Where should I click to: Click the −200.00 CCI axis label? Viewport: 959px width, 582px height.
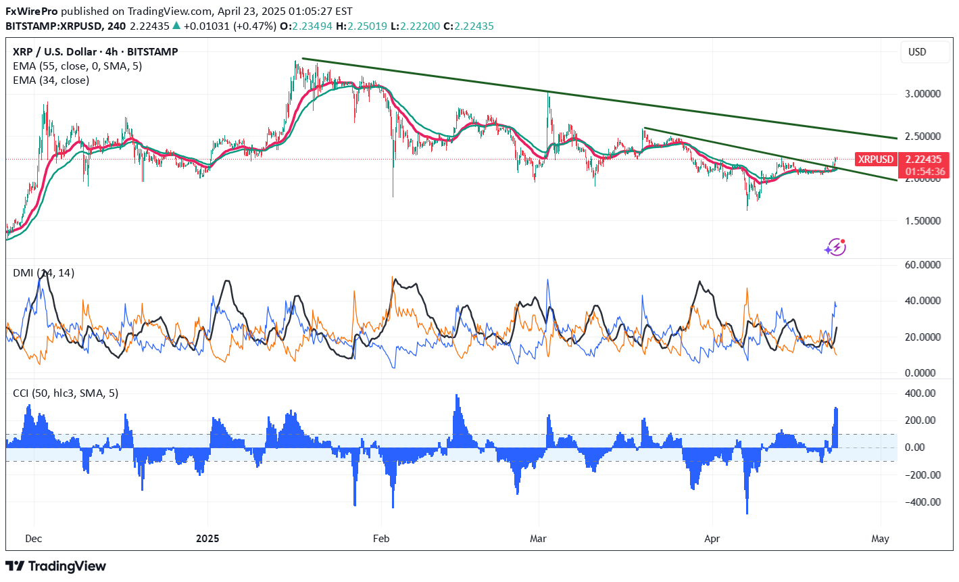pos(923,475)
